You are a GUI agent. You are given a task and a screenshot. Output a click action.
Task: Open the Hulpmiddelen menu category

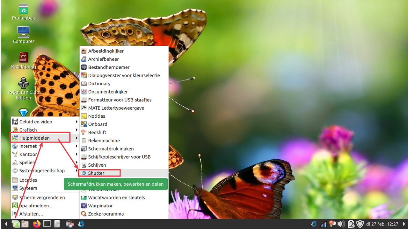tap(45, 138)
